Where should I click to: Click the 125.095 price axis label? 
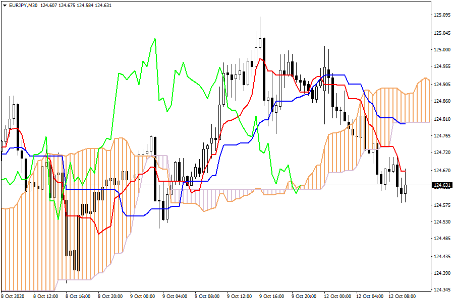pos(442,15)
